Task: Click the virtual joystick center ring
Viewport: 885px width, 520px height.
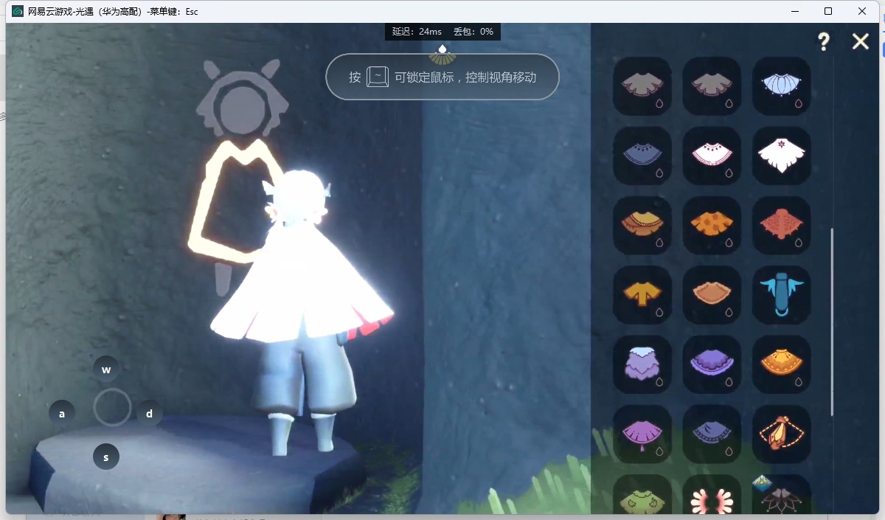Action: [x=113, y=407]
